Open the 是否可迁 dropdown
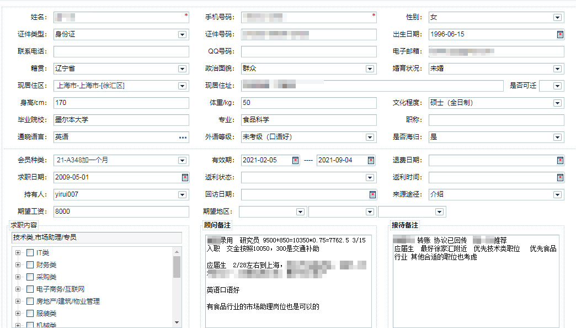Viewport: 576px width, 328px height. click(557, 86)
